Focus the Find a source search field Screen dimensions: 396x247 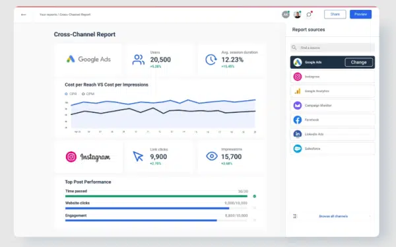333,48
